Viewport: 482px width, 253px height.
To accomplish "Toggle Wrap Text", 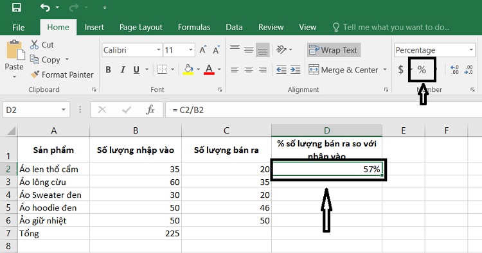I will point(334,50).
